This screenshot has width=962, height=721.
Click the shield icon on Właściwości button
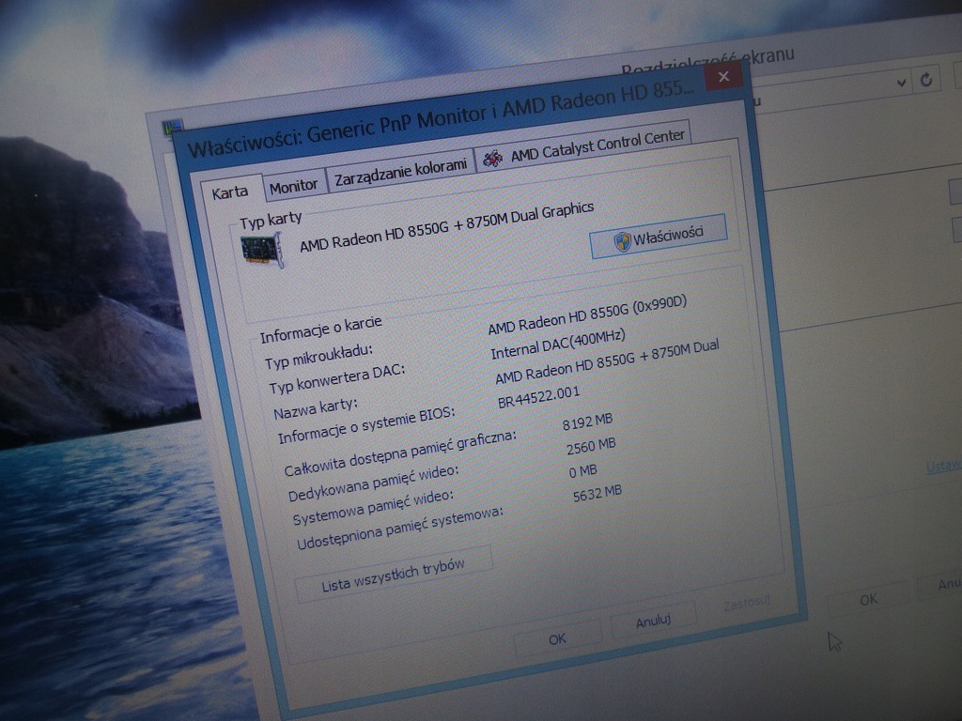click(x=622, y=241)
